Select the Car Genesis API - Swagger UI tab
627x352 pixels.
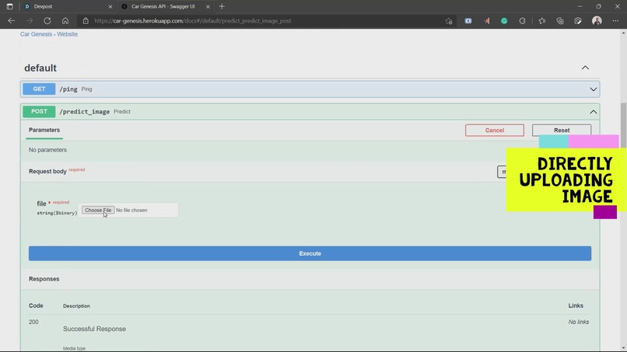point(166,6)
